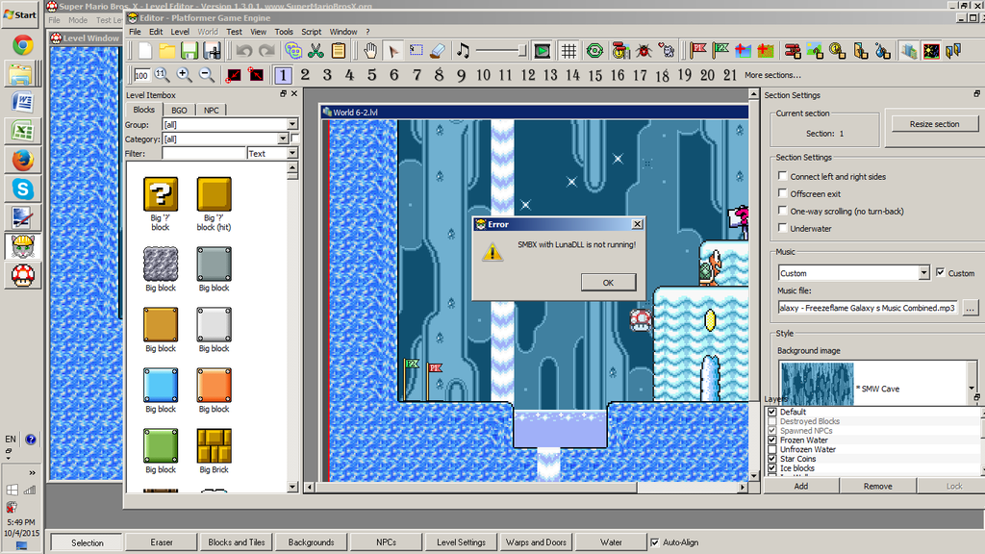Zoom out with the minus magnifier icon
The image size is (985, 554).
pyautogui.click(x=206, y=75)
